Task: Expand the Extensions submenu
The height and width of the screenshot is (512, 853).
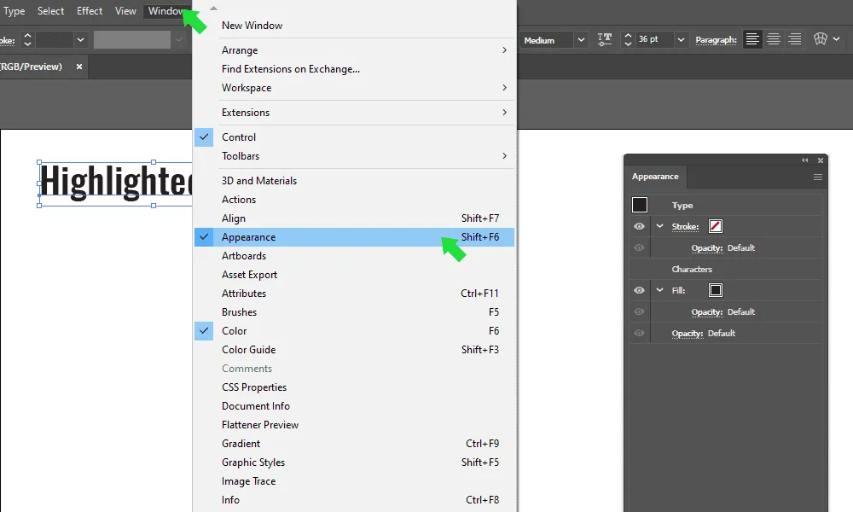Action: pos(354,113)
